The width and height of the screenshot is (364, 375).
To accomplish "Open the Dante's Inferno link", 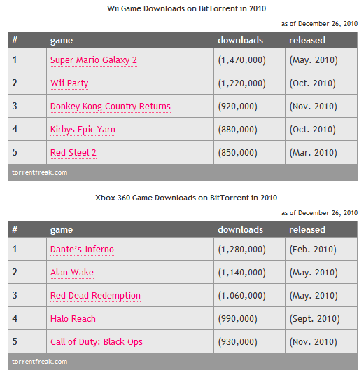I will (x=82, y=250).
